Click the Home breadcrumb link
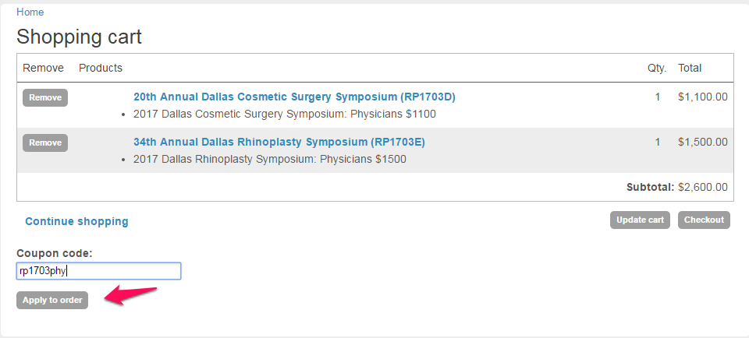 [30, 12]
